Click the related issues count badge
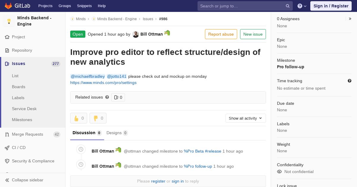This screenshot has height=187, width=357. (x=118, y=97)
